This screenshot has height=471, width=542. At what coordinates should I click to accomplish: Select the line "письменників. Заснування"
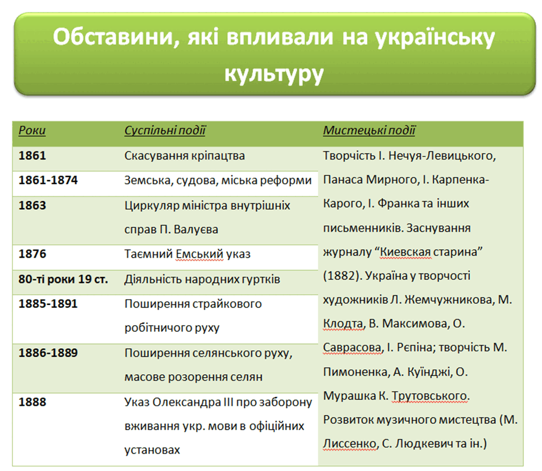click(x=397, y=229)
